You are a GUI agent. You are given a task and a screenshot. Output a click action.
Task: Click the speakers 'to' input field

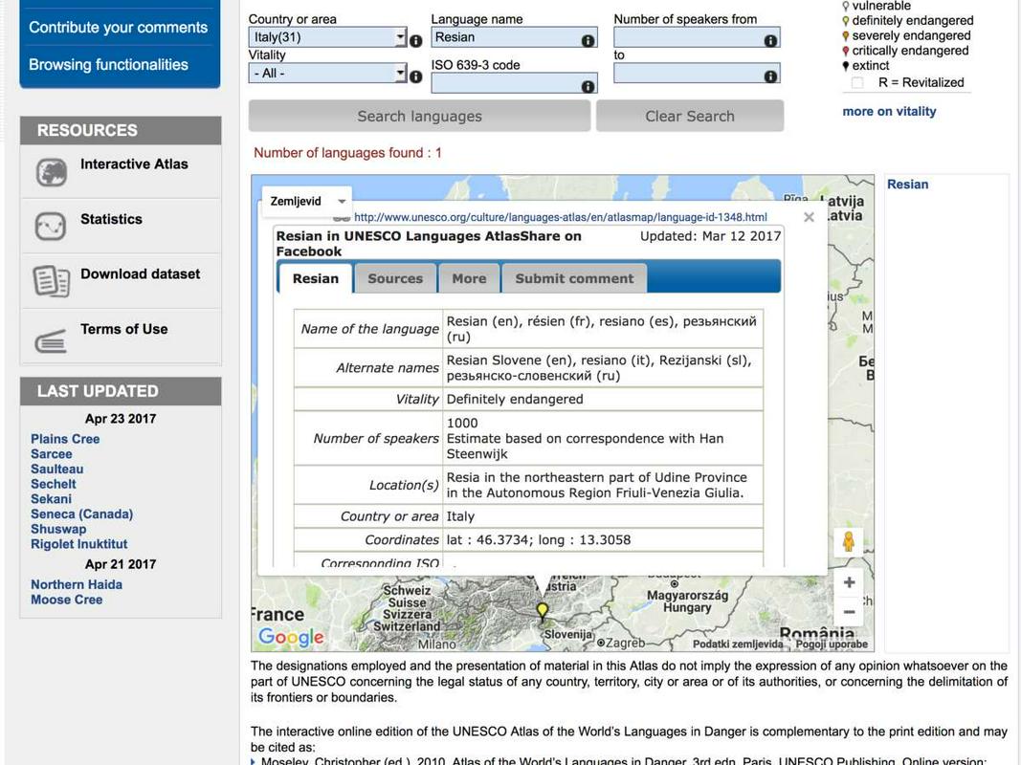point(697,73)
